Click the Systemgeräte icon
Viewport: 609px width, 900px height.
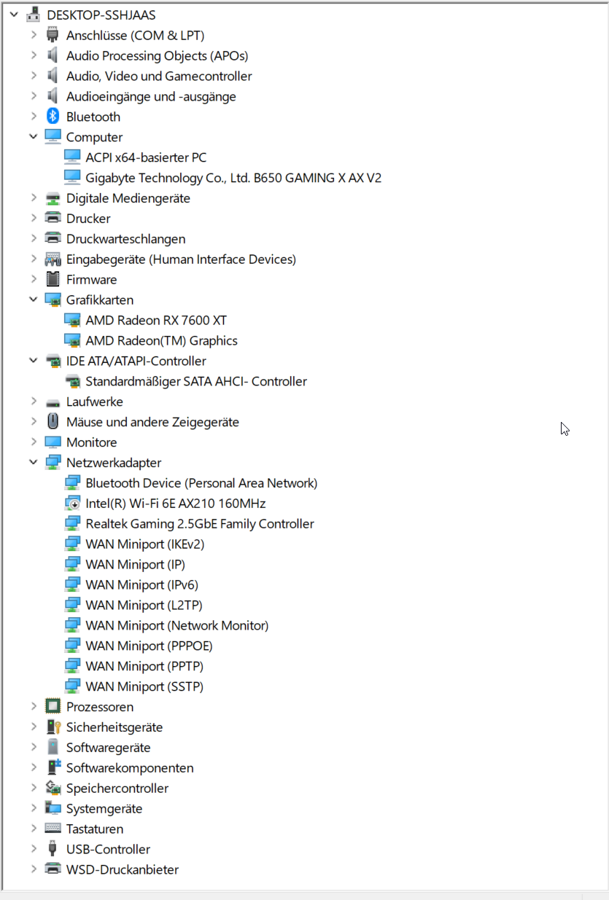point(53,808)
